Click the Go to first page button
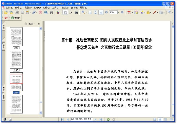The height and width of the screenshot is (124, 177). click(x=62, y=119)
